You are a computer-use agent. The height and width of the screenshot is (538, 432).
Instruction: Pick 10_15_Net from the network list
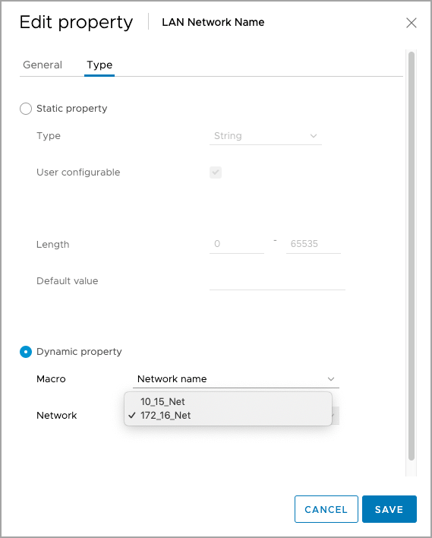click(x=228, y=401)
